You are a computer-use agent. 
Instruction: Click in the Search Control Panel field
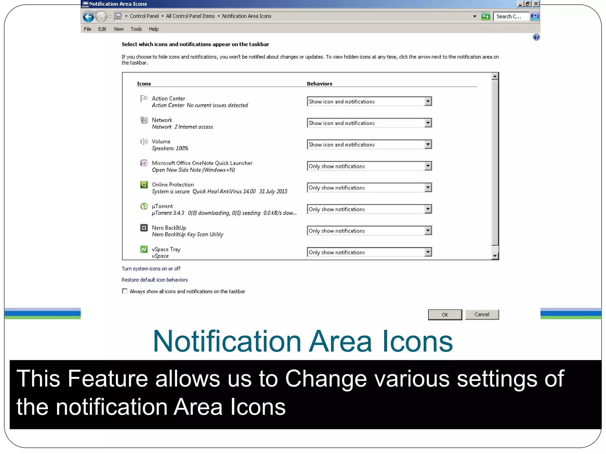(511, 17)
